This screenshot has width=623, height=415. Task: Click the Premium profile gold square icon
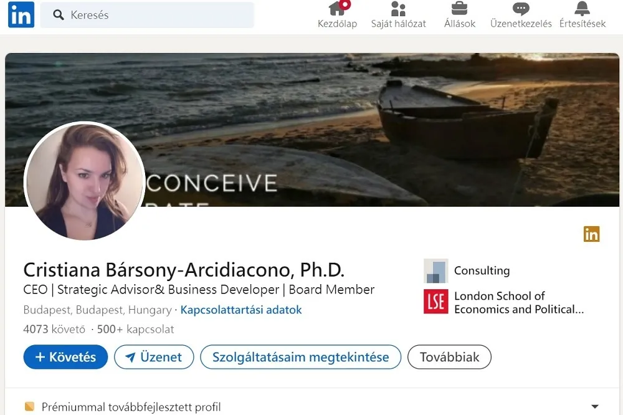[x=29, y=406]
